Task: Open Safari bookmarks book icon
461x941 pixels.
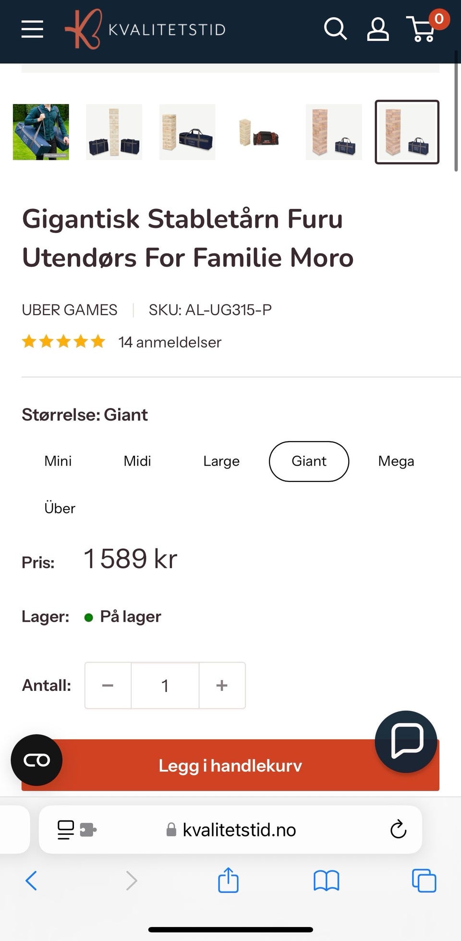Action: [326, 881]
